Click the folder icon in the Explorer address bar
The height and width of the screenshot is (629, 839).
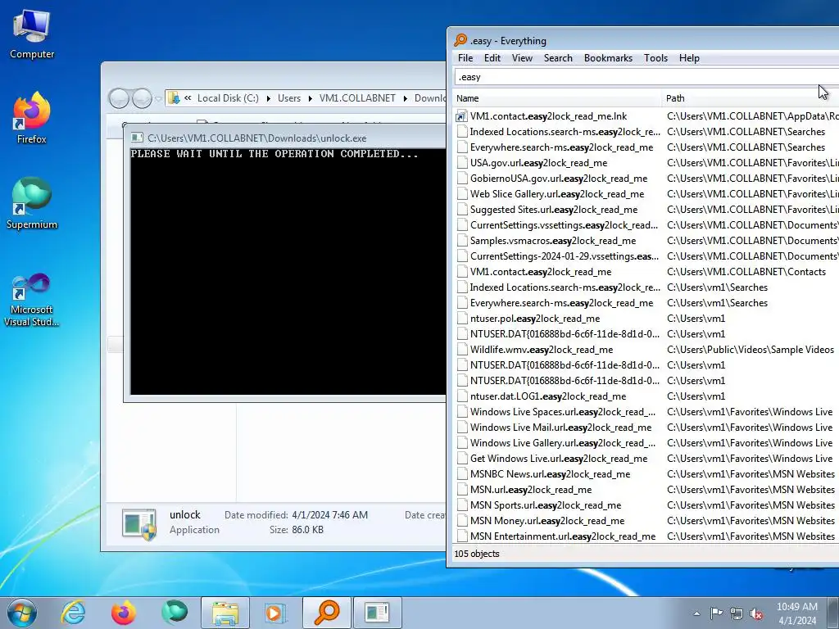(174, 98)
